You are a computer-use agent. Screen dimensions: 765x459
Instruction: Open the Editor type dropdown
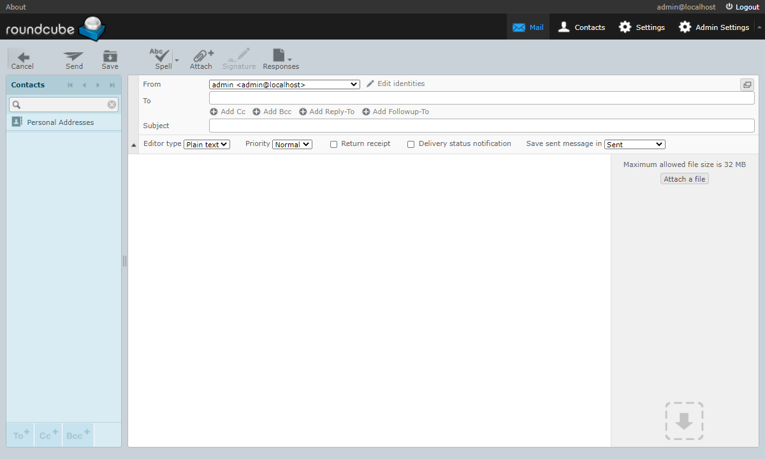click(207, 145)
